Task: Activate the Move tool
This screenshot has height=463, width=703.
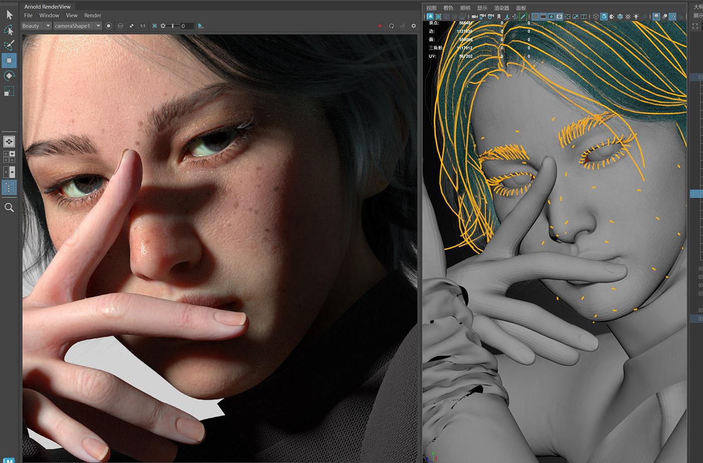Action: pos(9,61)
